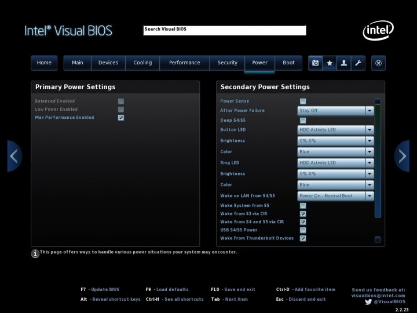Screen dimensions: 417x313
Task: Click the user profile icon
Action: (x=344, y=63)
